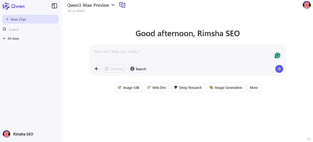Viewport: 313px width, 142px height.
Task: Click Set as default link
Action: pyautogui.click(x=76, y=11)
